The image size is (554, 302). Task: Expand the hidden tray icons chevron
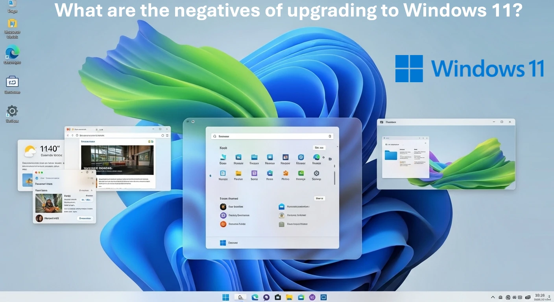493,298
